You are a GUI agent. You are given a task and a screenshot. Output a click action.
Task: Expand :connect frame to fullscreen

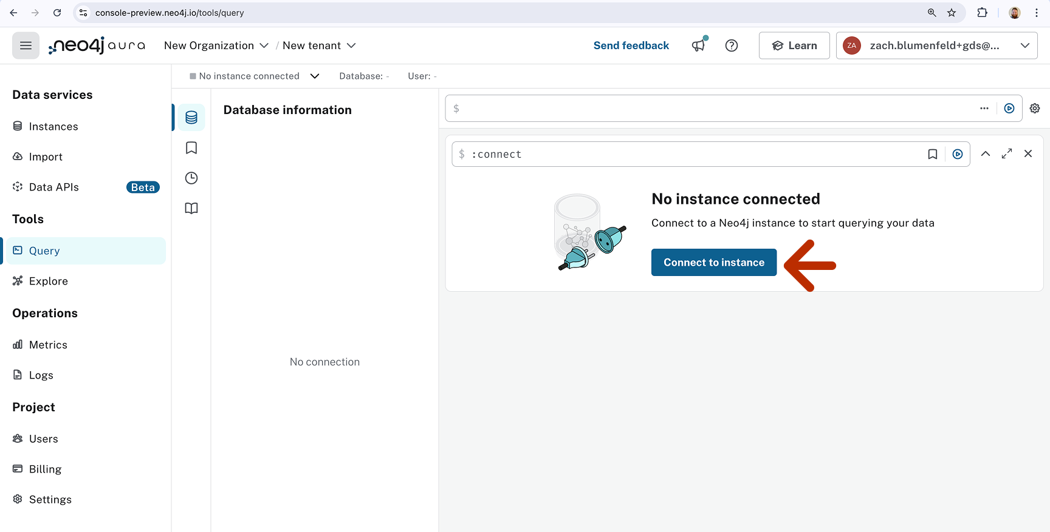[1007, 154]
